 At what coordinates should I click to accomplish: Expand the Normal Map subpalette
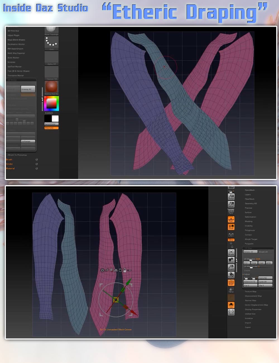251,300
